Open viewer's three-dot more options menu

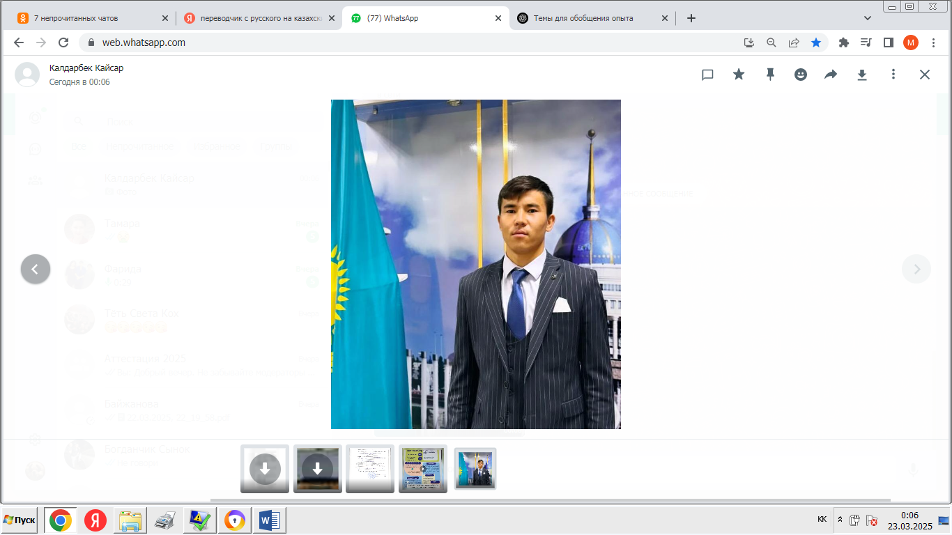pos(893,75)
